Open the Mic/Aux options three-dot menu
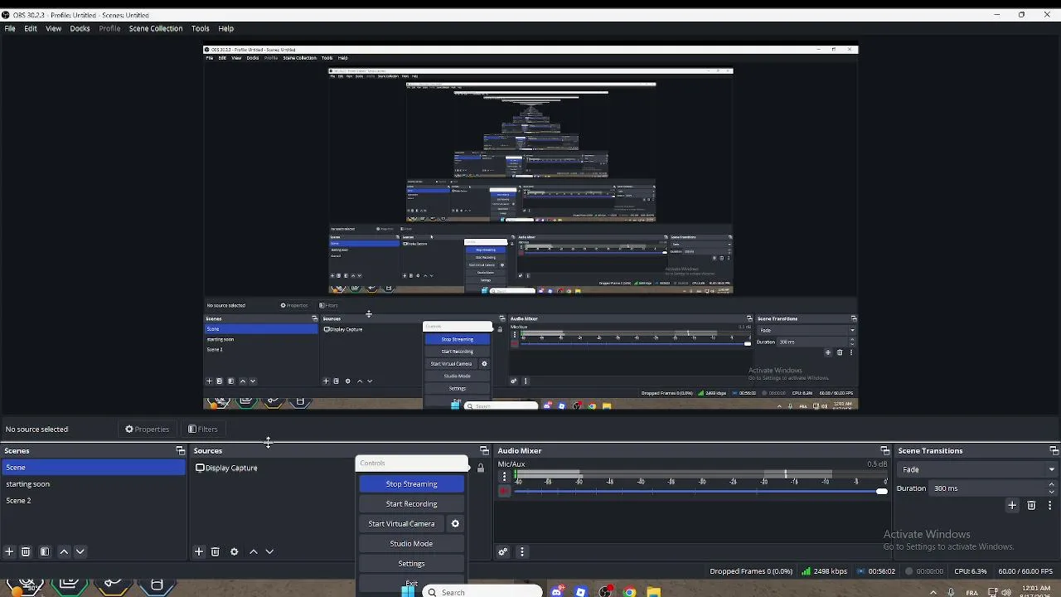Viewport: 1061px width, 597px height. click(x=504, y=477)
